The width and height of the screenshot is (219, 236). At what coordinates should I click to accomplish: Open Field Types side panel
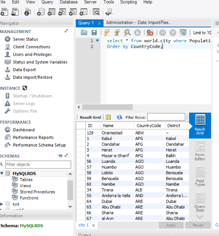tap(200, 176)
